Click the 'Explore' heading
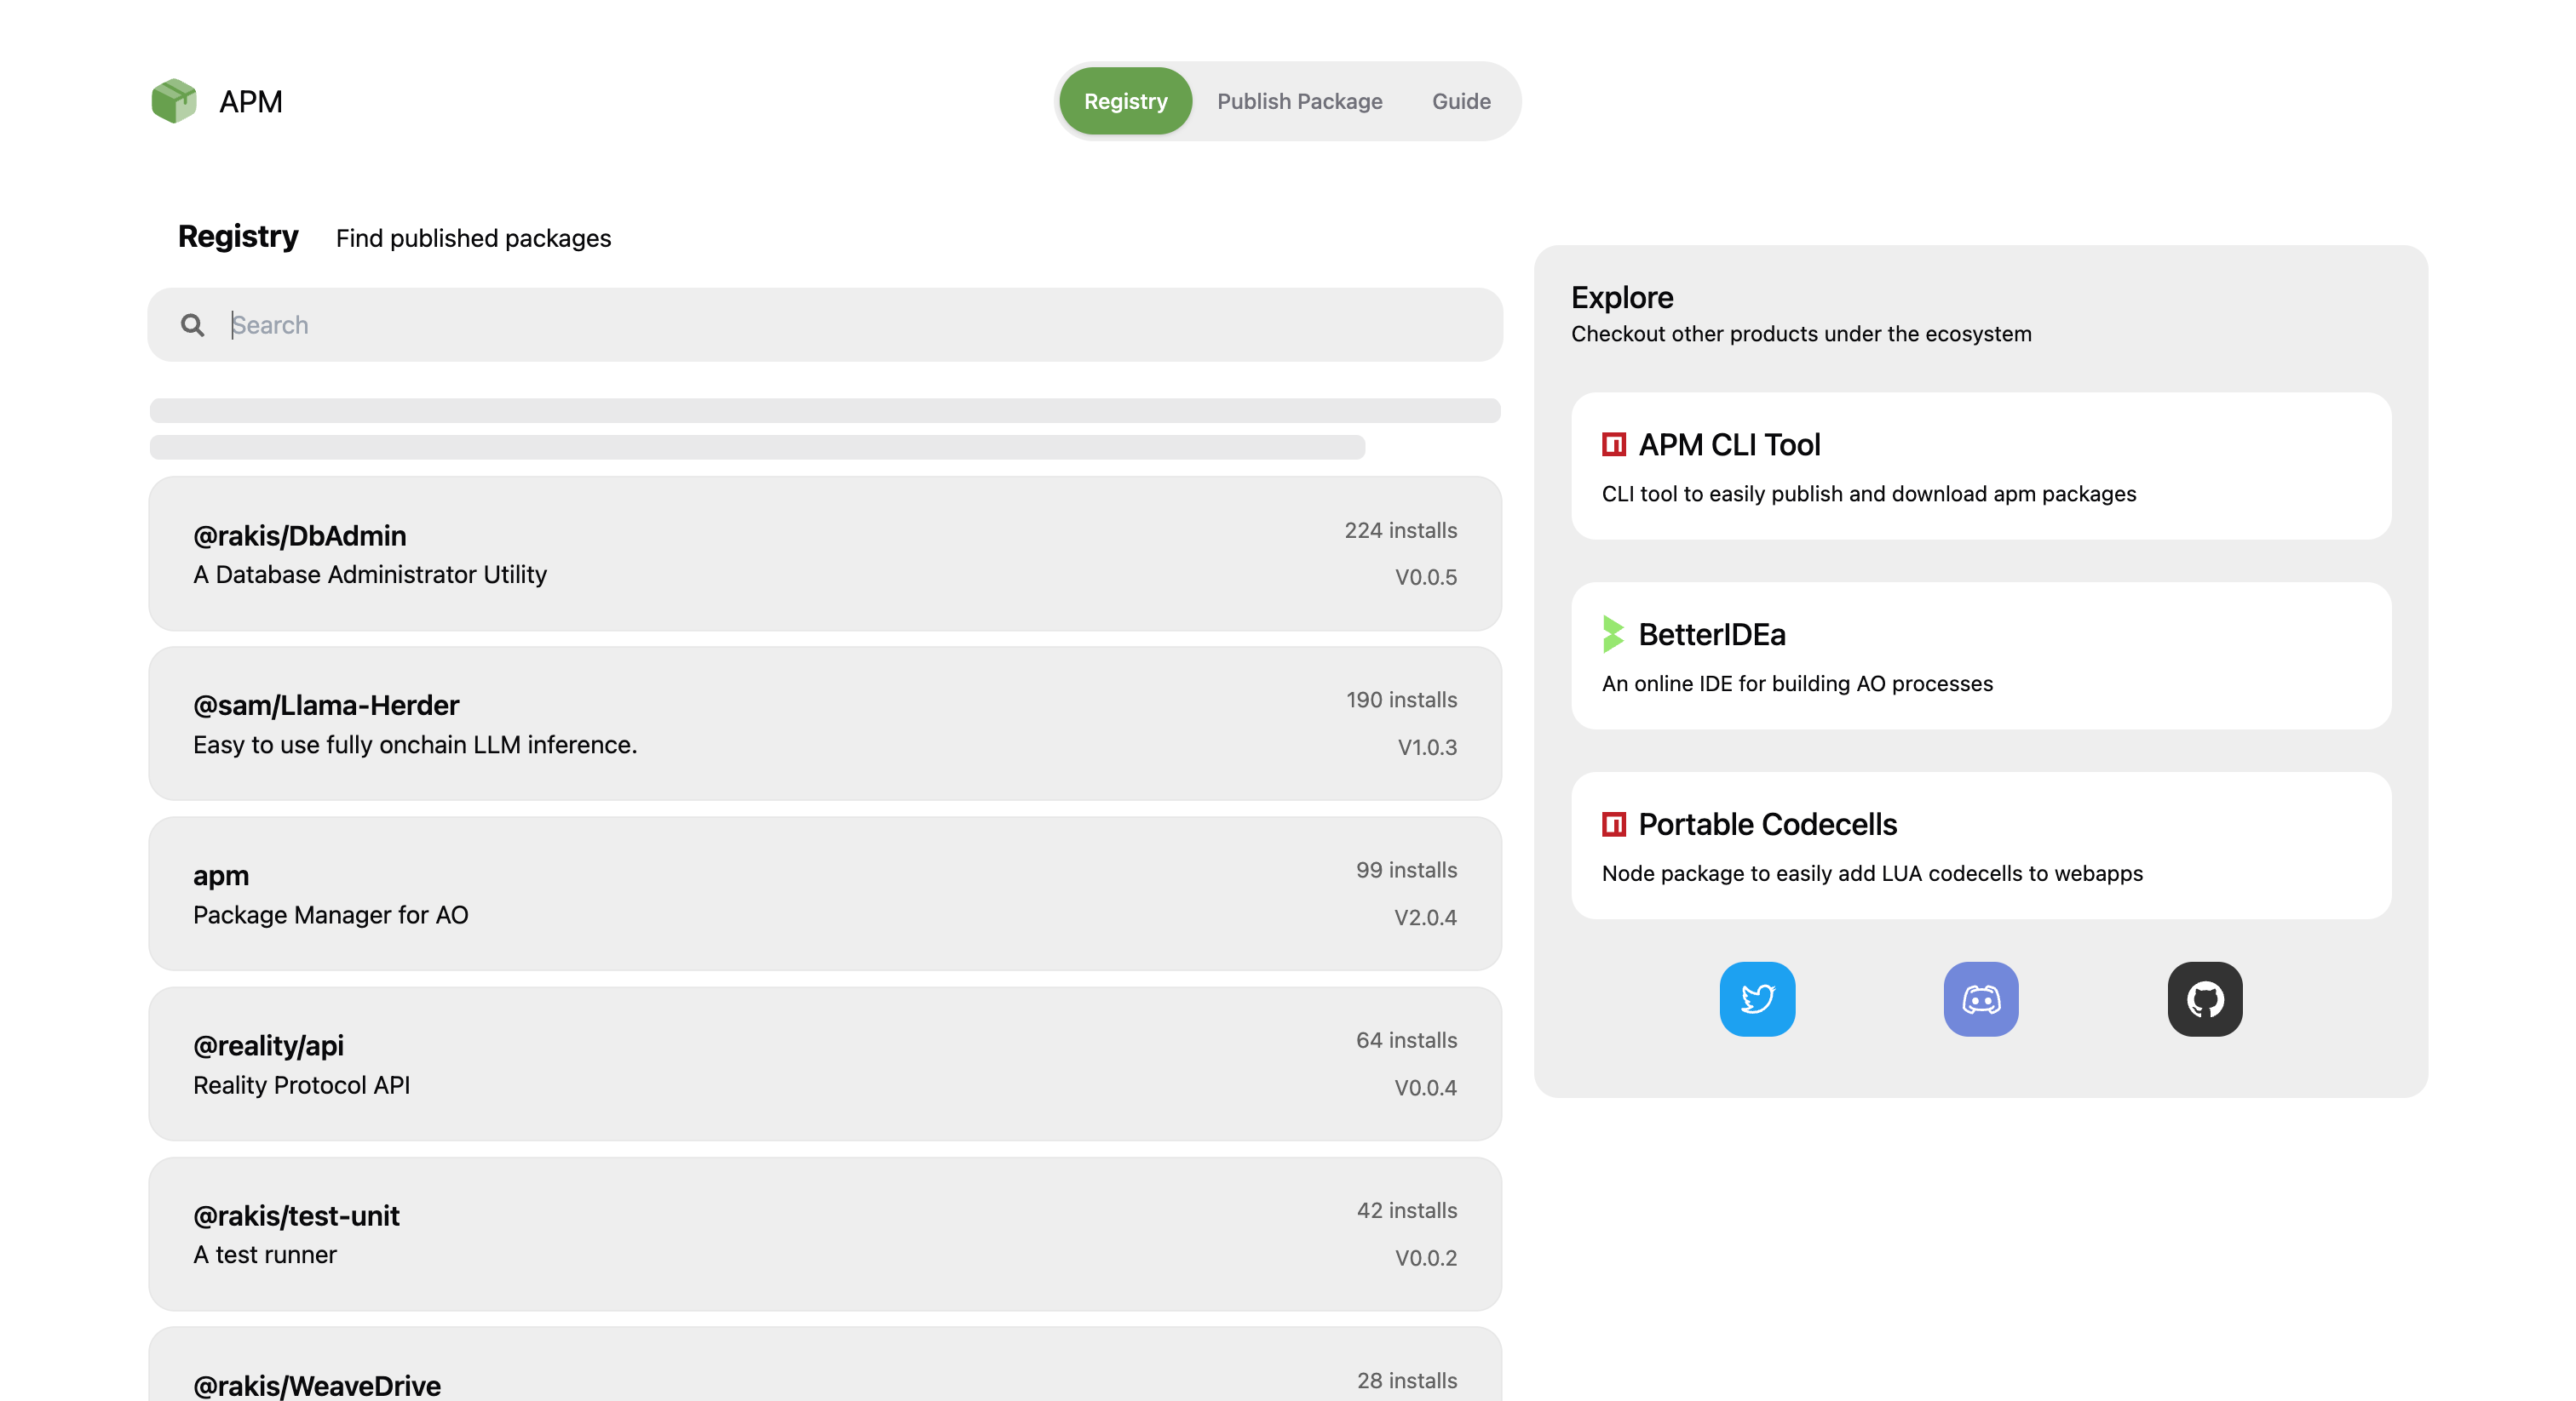Image resolution: width=2576 pixels, height=1401 pixels. (x=1622, y=297)
